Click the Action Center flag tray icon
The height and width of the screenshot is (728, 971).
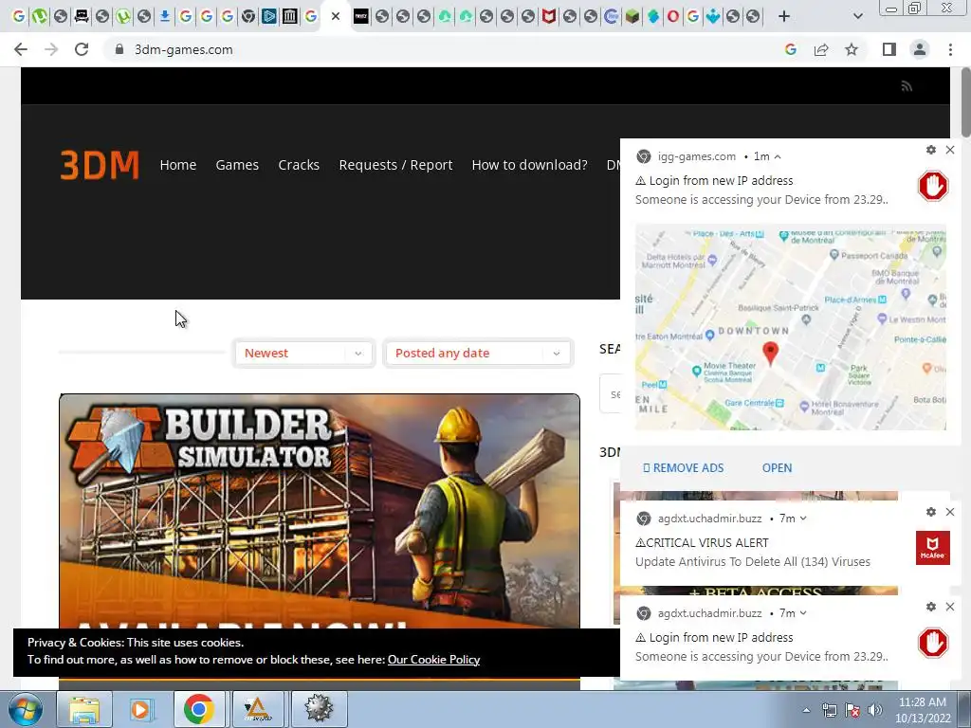pyautogui.click(x=852, y=710)
